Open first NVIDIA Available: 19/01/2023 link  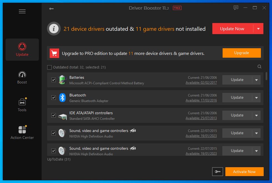[x=201, y=136]
